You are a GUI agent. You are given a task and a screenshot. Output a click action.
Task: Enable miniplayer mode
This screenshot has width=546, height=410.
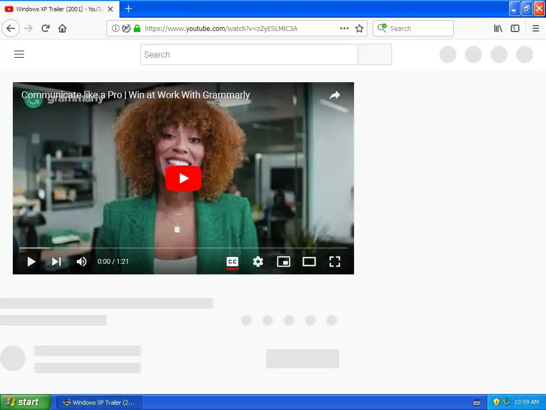[x=284, y=262]
